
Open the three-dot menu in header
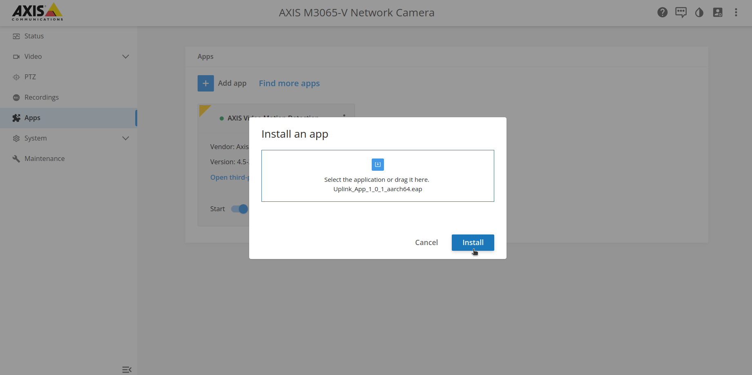(x=736, y=13)
